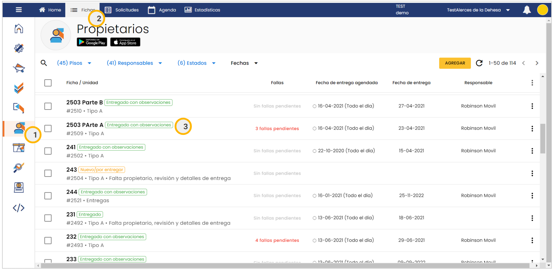Open row menu for unit 244
Image resolution: width=553 pixels, height=270 pixels.
click(x=532, y=196)
